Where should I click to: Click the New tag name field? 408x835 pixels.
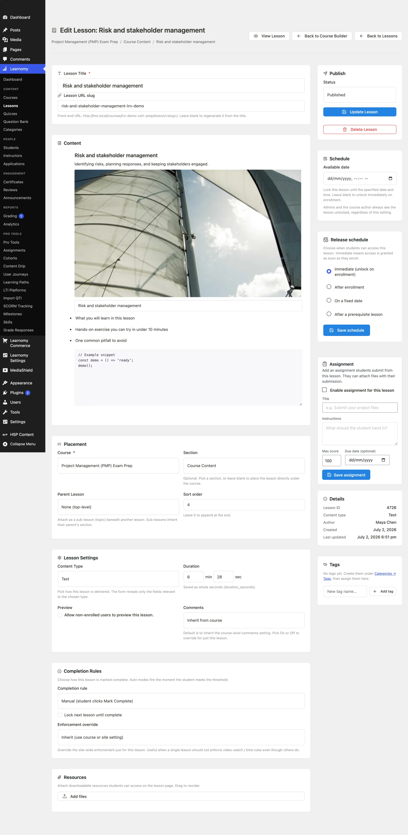[345, 591]
